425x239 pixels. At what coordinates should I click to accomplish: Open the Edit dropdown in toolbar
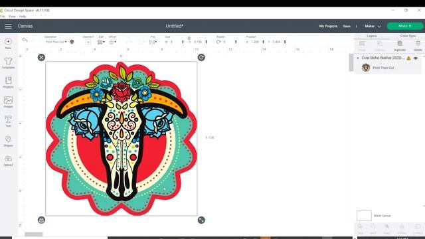[101, 42]
